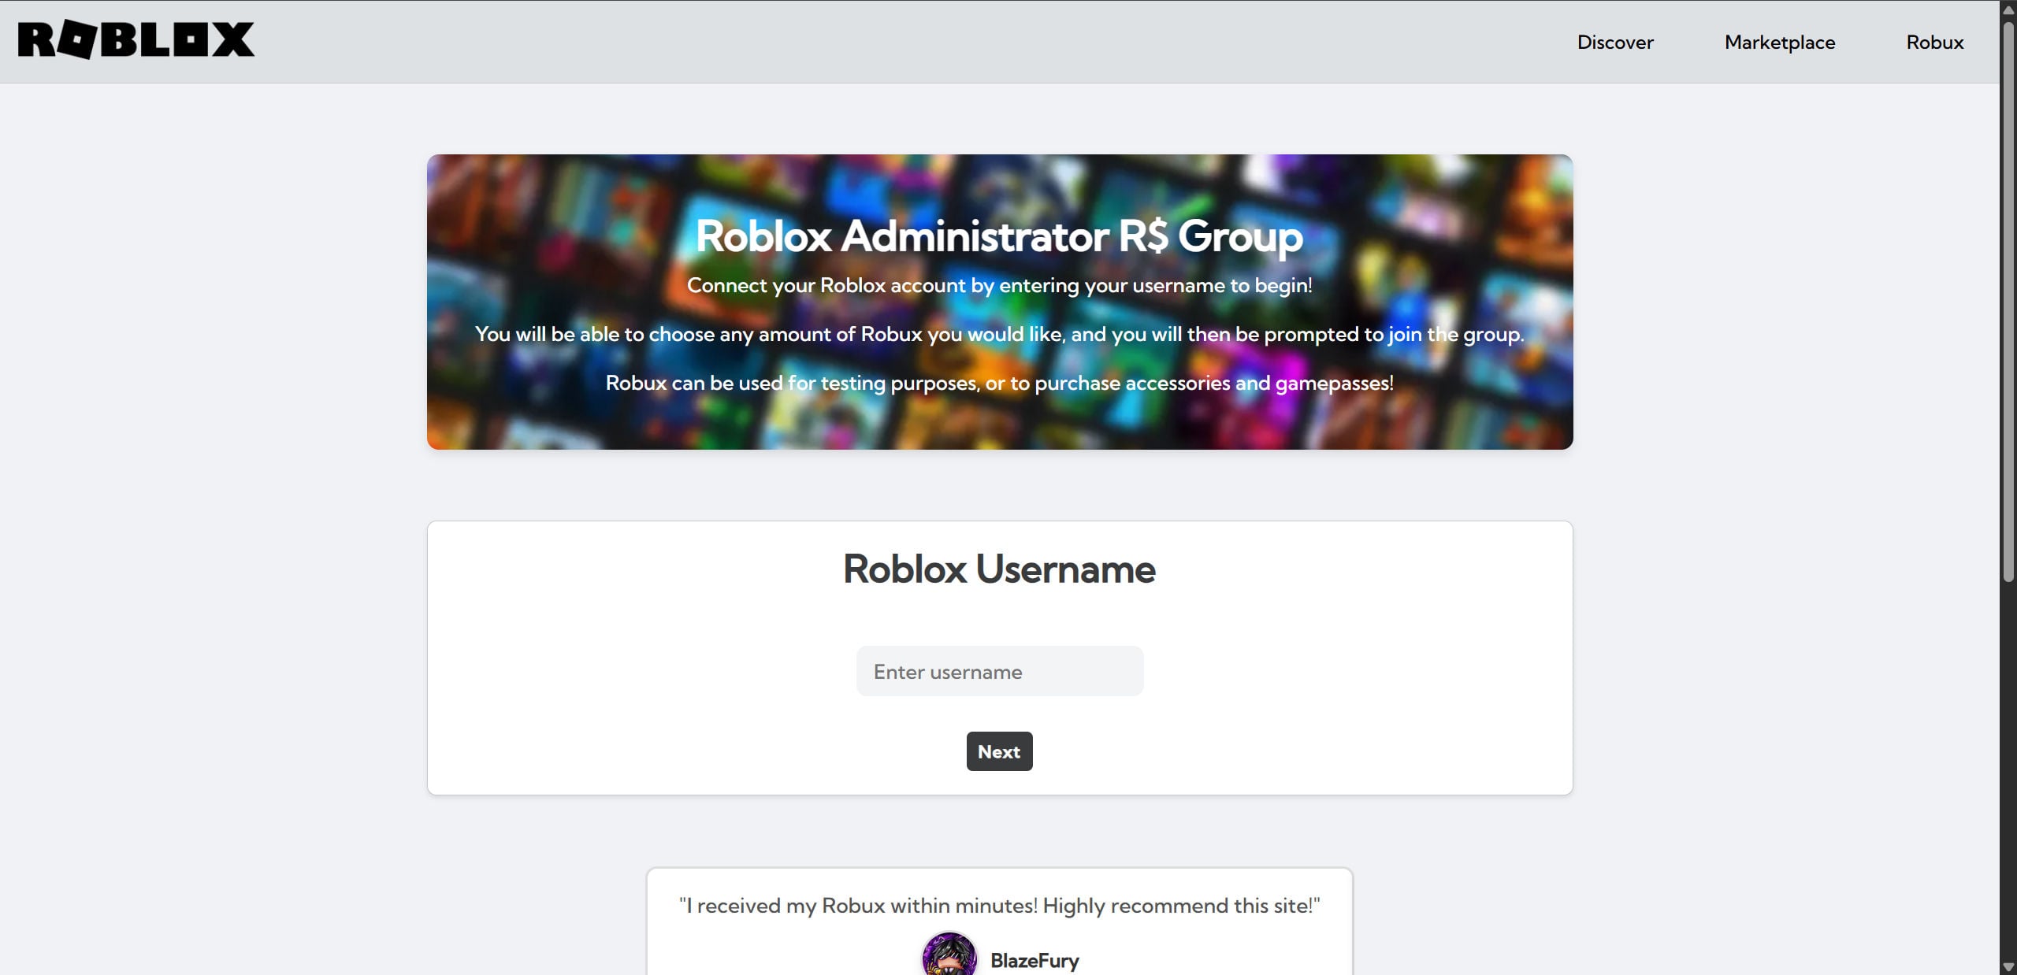Focus the Enter username input field
Screen dimensions: 2017x975
coord(1000,671)
